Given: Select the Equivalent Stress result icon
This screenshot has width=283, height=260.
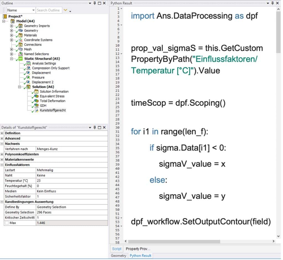Looking at the screenshot, I should pyautogui.click(x=36, y=96).
